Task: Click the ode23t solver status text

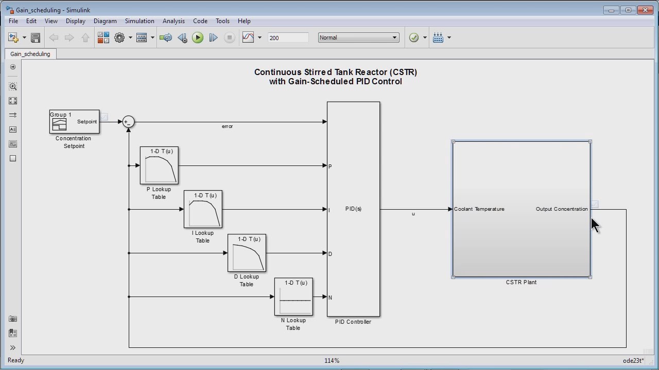Action: pos(633,361)
